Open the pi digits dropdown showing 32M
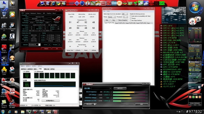 pos(125,14)
